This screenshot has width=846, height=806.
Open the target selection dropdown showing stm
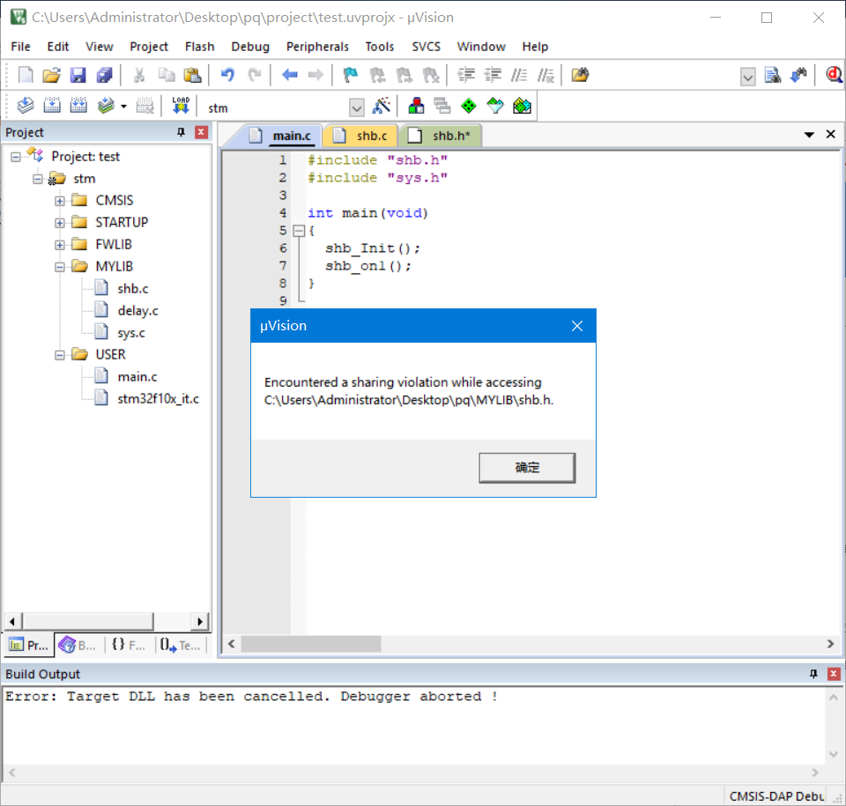(x=357, y=107)
